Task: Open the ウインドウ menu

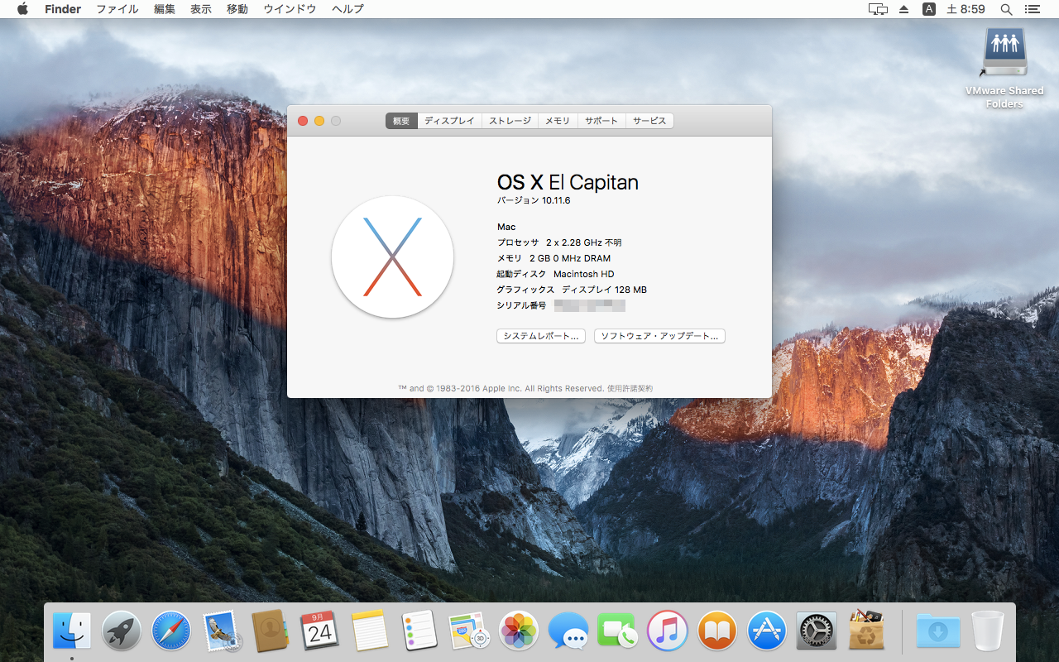Action: pos(290,9)
